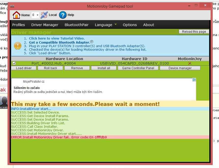Minimize the MotioninJoy Gamepad tool window
This screenshot has width=219, height=168.
[189, 6]
